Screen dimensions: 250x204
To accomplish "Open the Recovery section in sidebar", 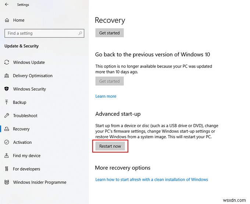I will point(21,129).
